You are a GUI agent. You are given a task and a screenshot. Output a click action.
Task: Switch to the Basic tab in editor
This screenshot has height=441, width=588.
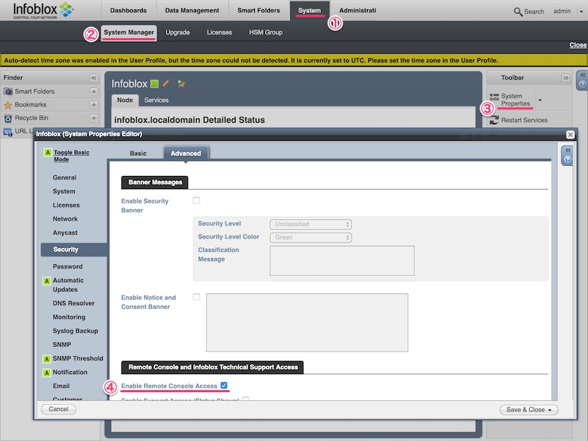pos(138,154)
